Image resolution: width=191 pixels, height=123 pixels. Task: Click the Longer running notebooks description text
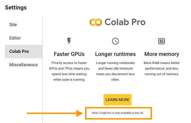115,71
